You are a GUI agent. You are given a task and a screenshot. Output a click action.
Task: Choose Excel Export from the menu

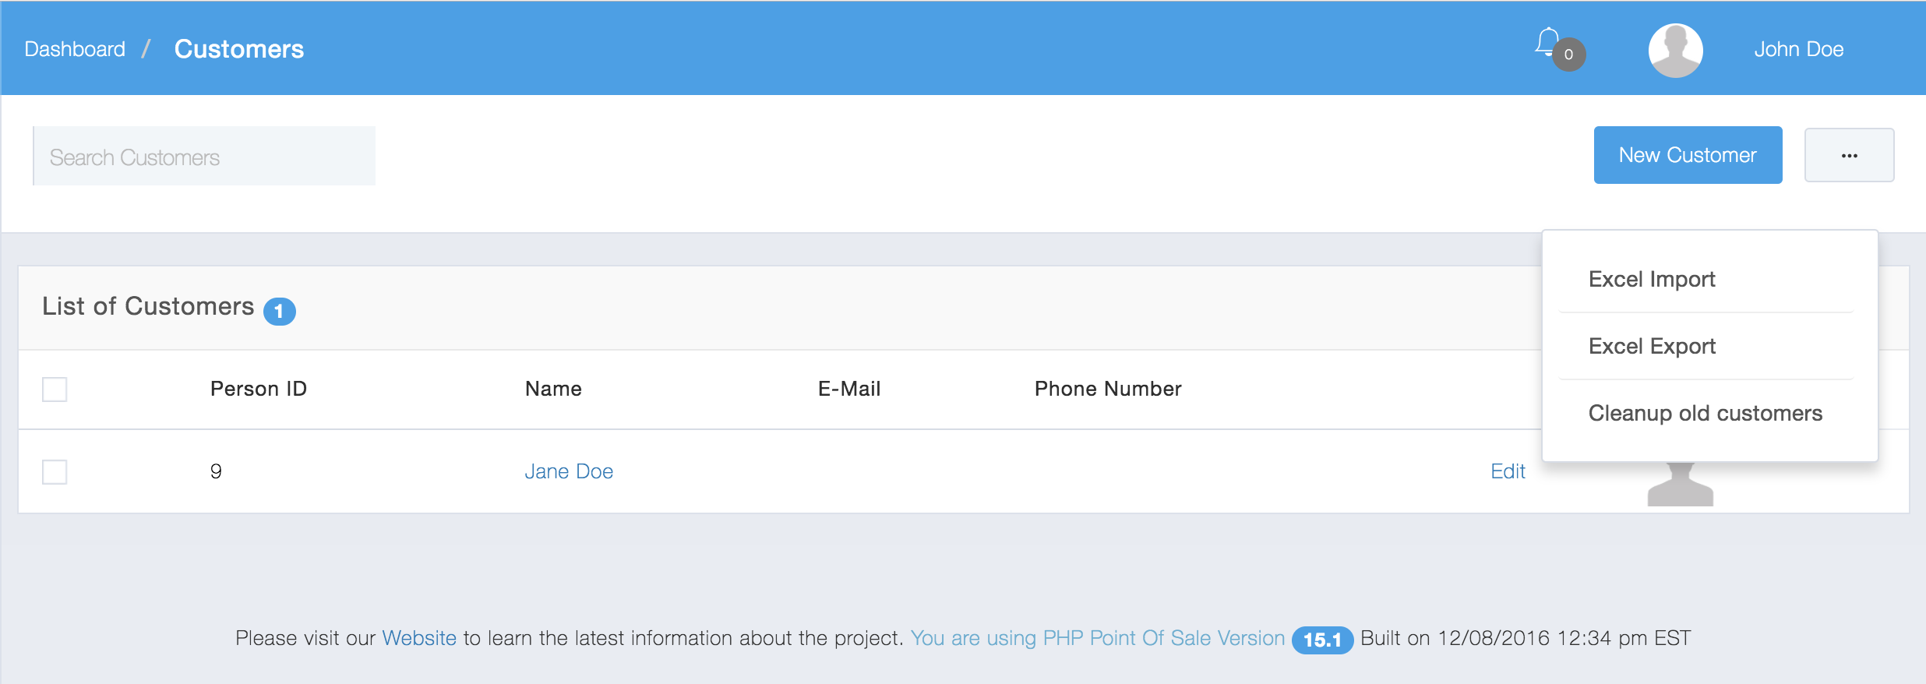[x=1652, y=346]
